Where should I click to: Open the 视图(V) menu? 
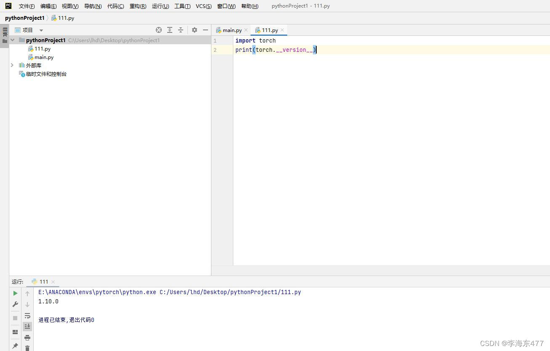pos(70,6)
